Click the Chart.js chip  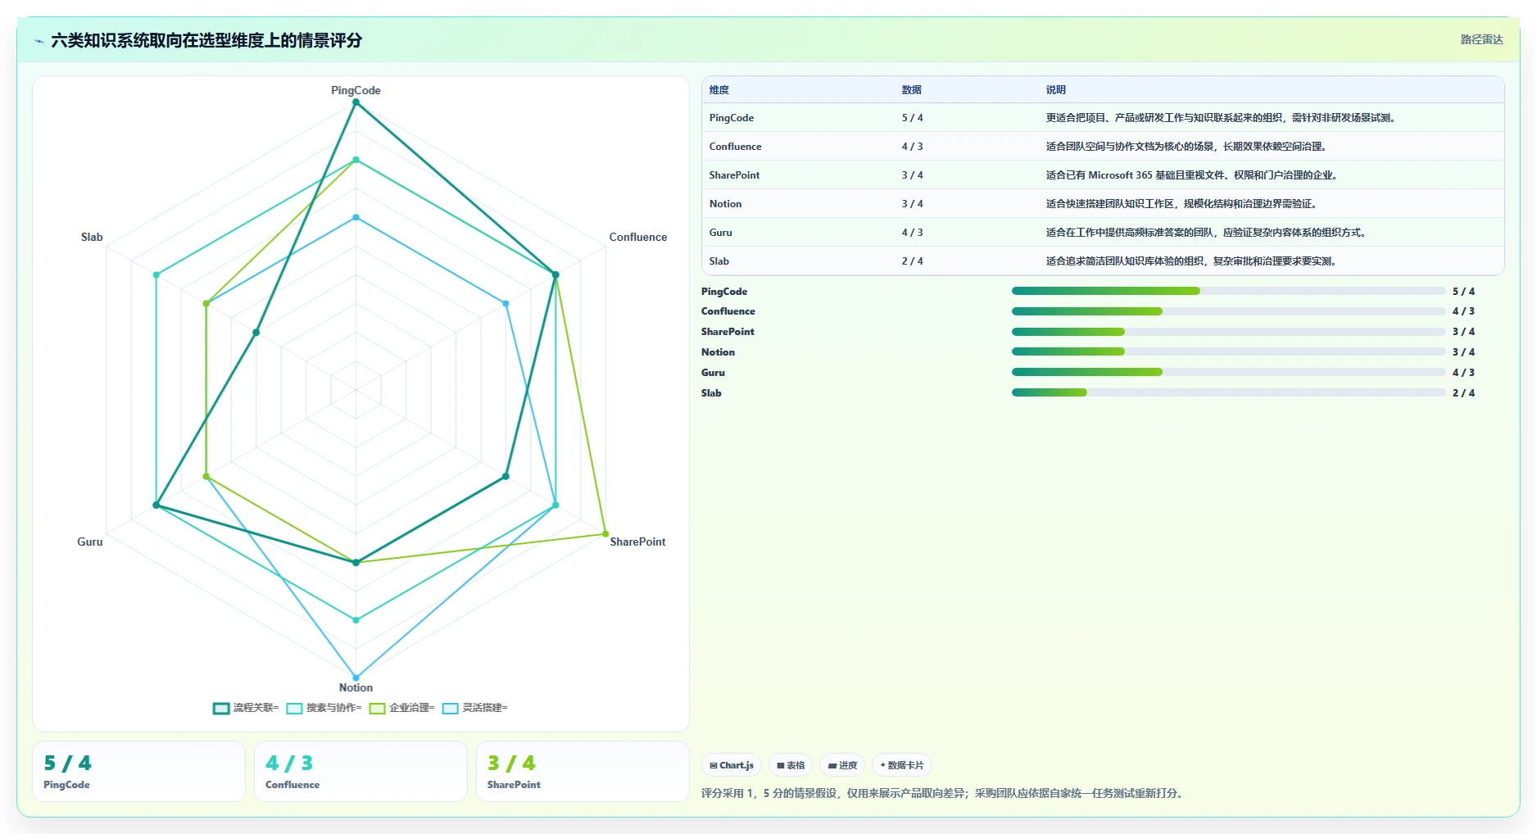click(x=732, y=765)
